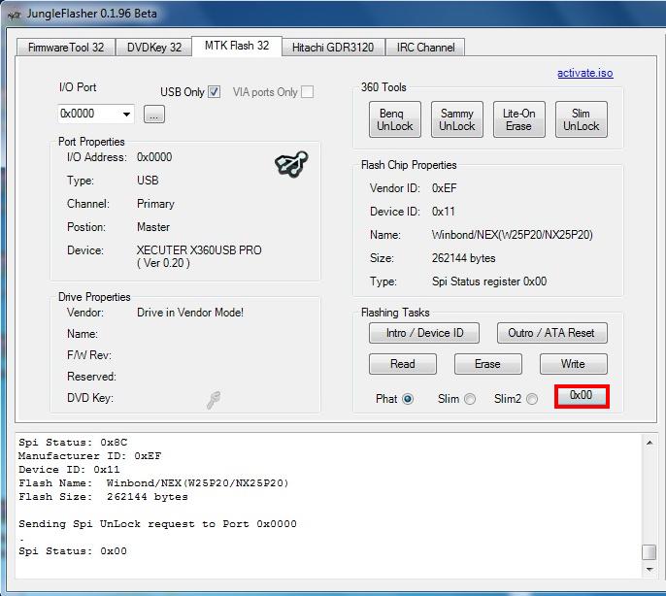Click the Write flashing task button
The image size is (666, 596).
tap(574, 364)
